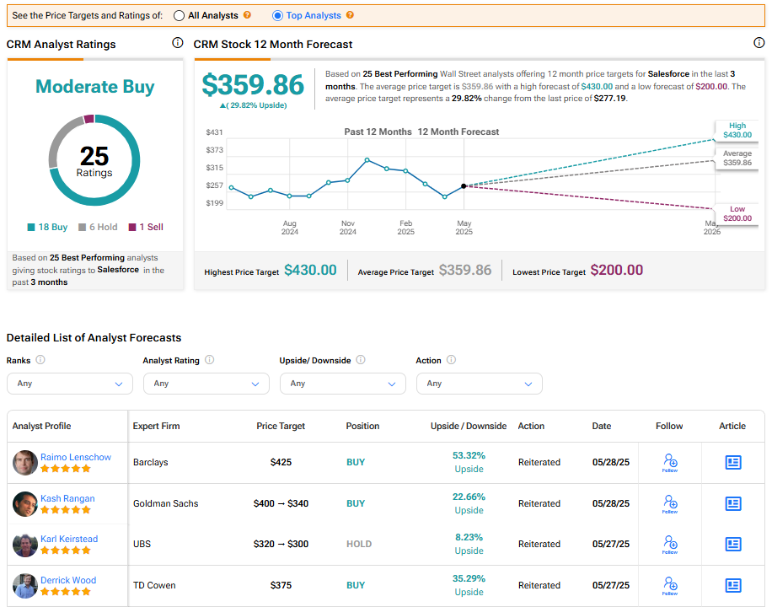Click the Low $200.00 forecast label

coord(737,214)
